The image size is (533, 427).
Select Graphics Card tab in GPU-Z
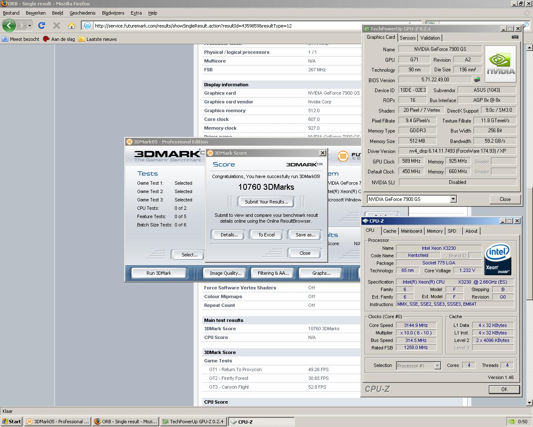click(381, 37)
